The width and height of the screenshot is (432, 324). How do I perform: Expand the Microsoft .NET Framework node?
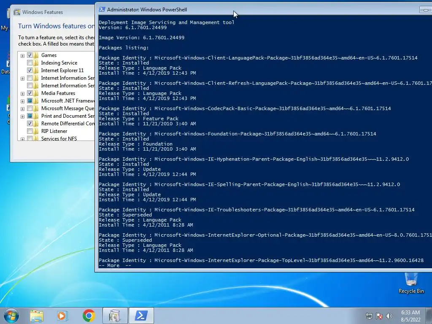point(23,101)
